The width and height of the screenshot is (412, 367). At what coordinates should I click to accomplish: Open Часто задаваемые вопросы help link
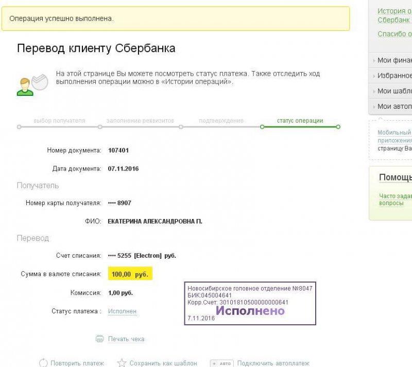tap(395, 199)
